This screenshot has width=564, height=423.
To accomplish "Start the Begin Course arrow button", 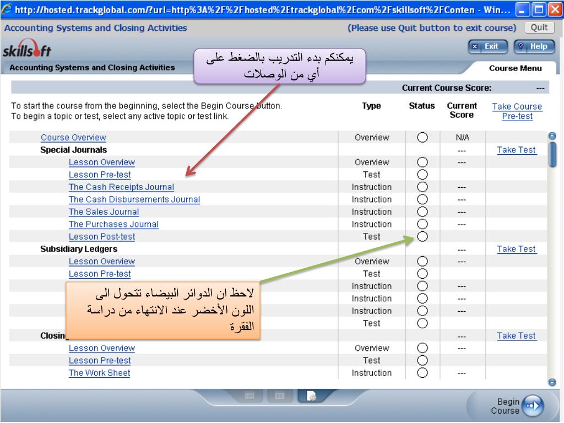I will pyautogui.click(x=533, y=406).
